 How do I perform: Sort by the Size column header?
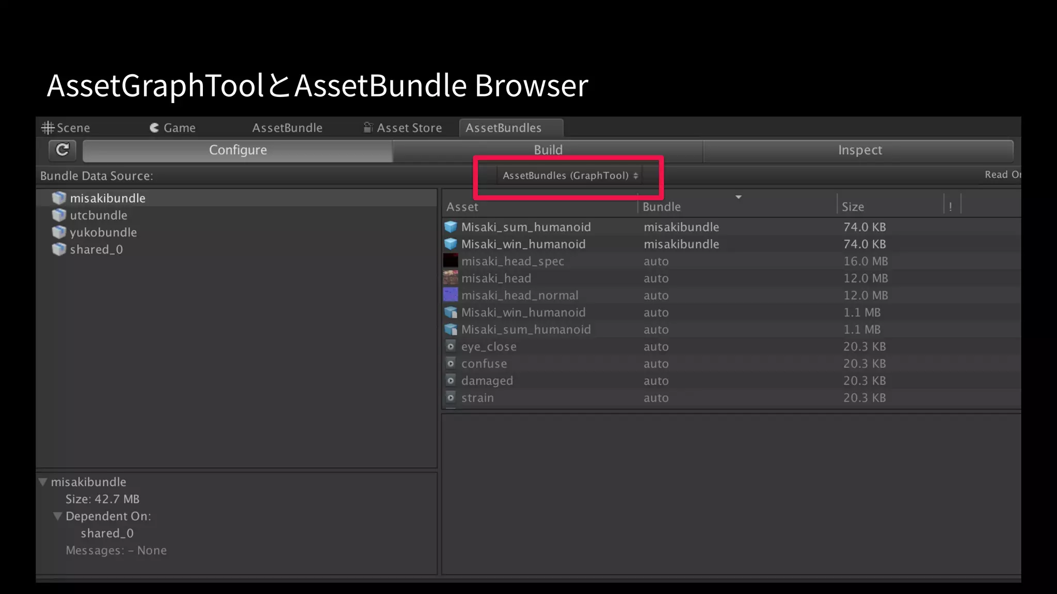[x=853, y=207]
